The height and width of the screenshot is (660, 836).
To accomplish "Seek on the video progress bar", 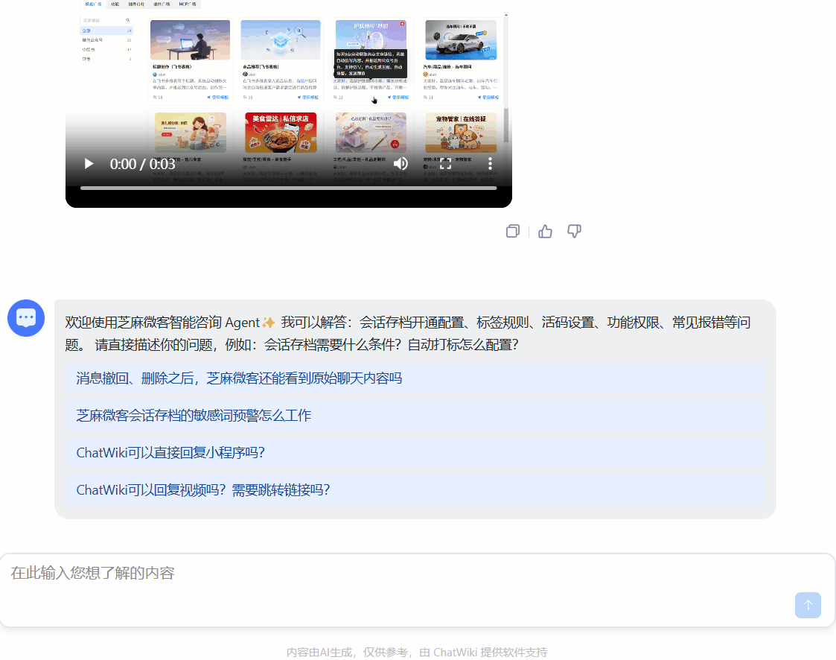I will (288, 188).
